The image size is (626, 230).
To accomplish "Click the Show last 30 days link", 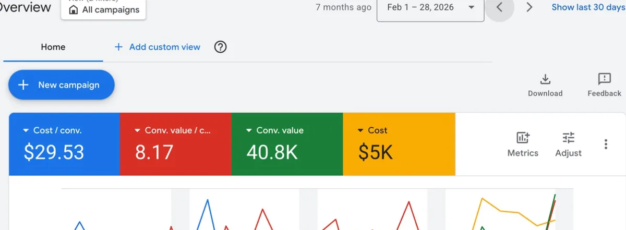I will coord(588,7).
